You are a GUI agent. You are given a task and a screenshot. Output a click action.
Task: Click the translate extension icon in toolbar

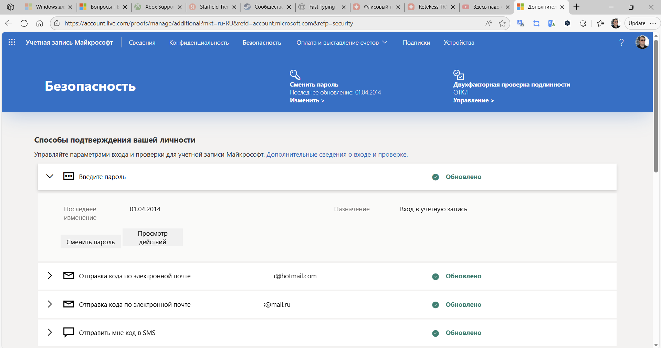pos(521,23)
